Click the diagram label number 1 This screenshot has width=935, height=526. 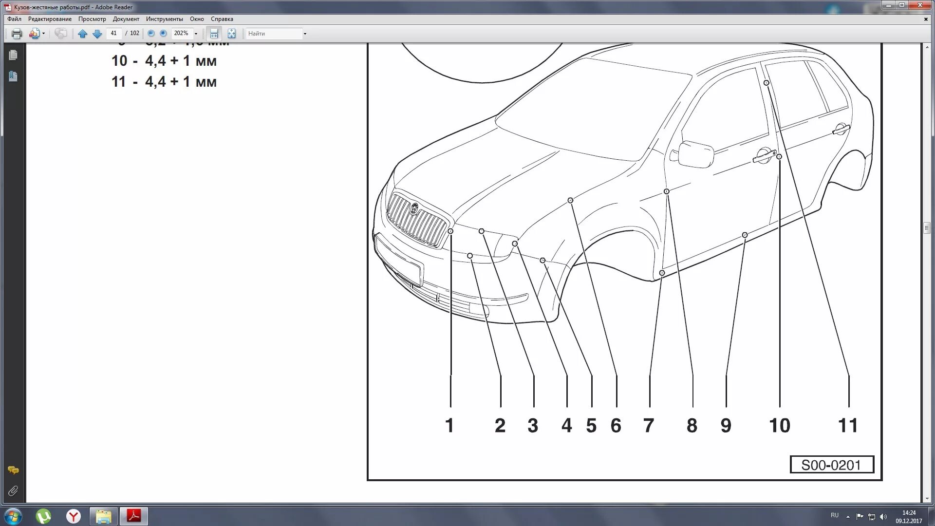(x=449, y=426)
